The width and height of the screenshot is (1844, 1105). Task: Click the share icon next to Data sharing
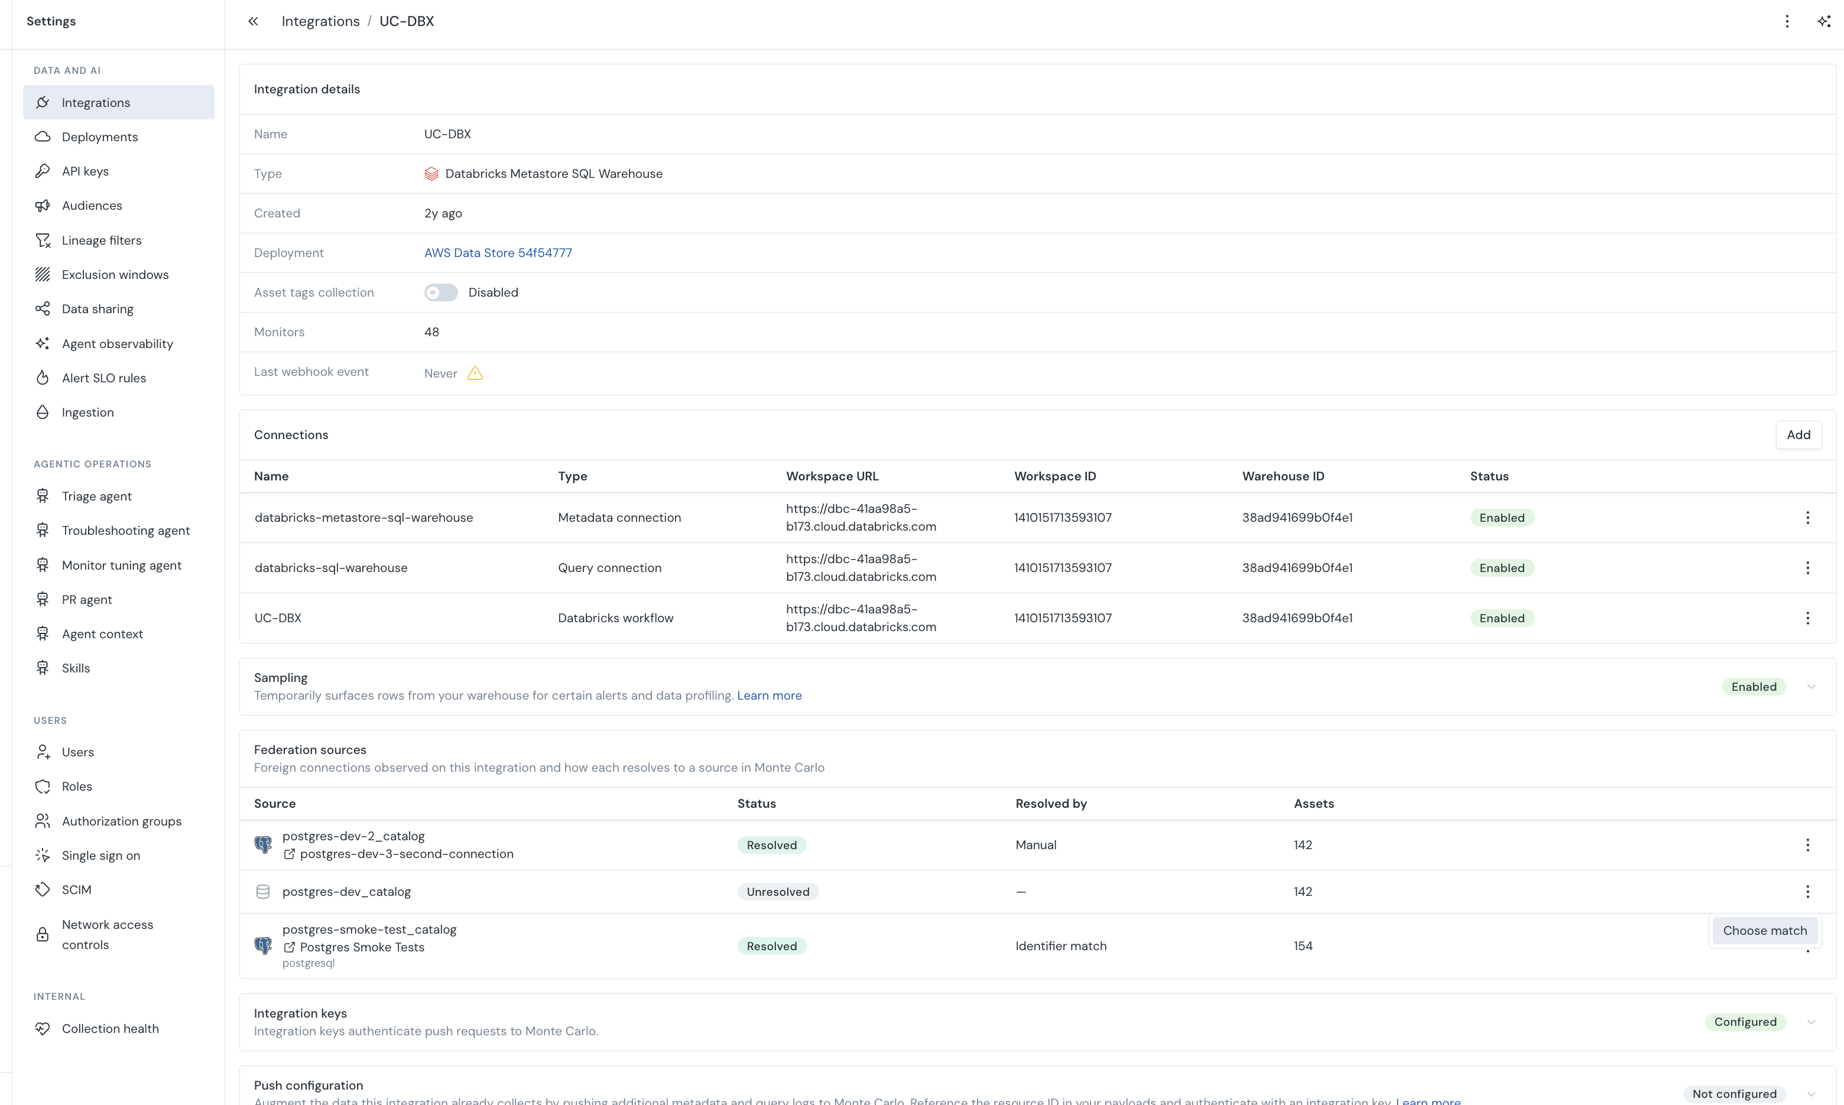tap(43, 309)
